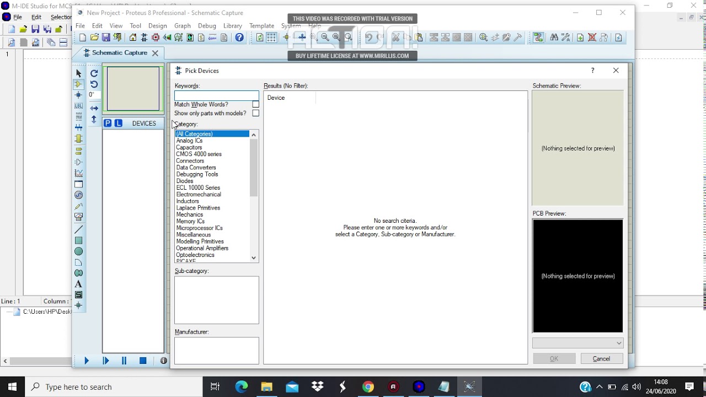
Task: Click the Bill of Materials dollar icon
Action: click(x=201, y=37)
